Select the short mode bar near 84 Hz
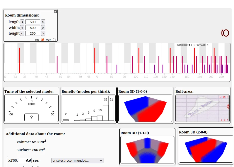This screenshot has width=234, height=167. click(x=117, y=69)
